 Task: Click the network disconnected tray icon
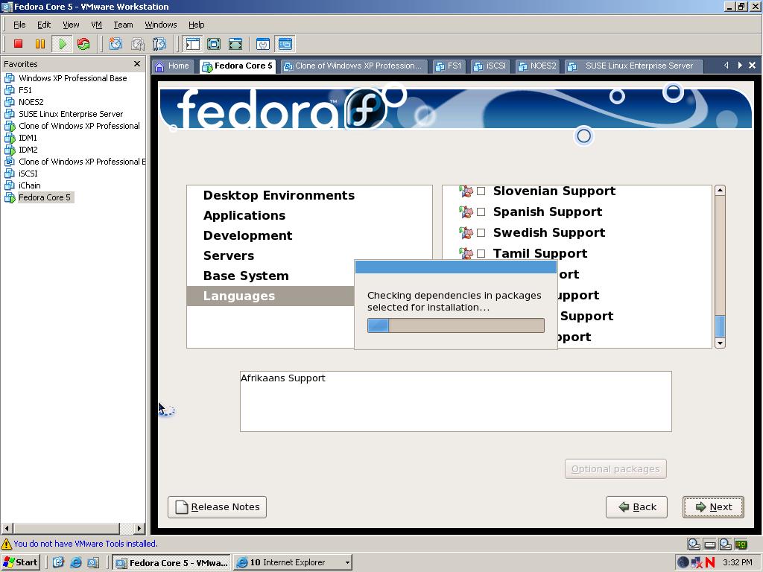tap(697, 562)
